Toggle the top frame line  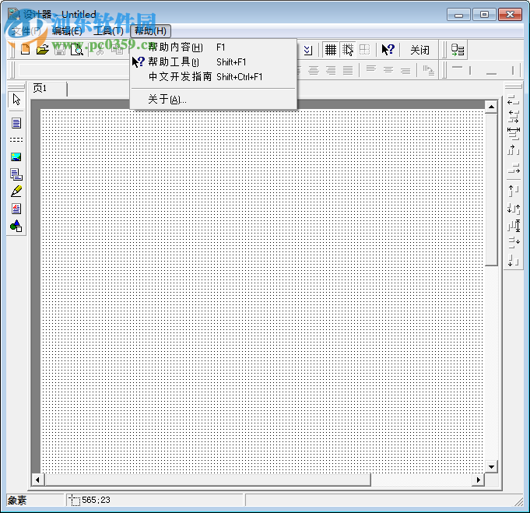457,67
